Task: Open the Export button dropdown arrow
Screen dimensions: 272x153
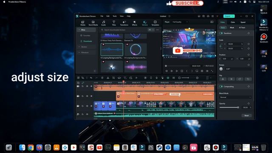Action: [233, 16]
